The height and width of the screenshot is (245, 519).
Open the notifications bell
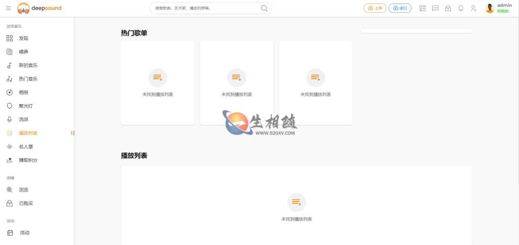tap(461, 8)
